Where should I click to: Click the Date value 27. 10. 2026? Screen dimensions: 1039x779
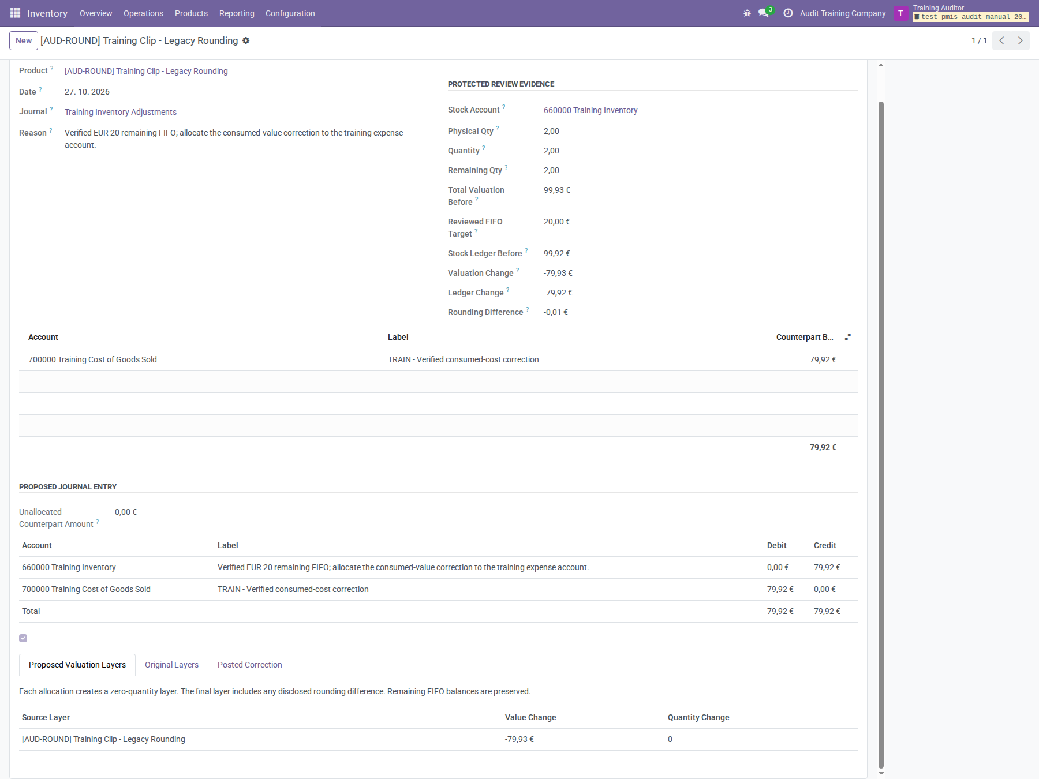[x=87, y=92]
